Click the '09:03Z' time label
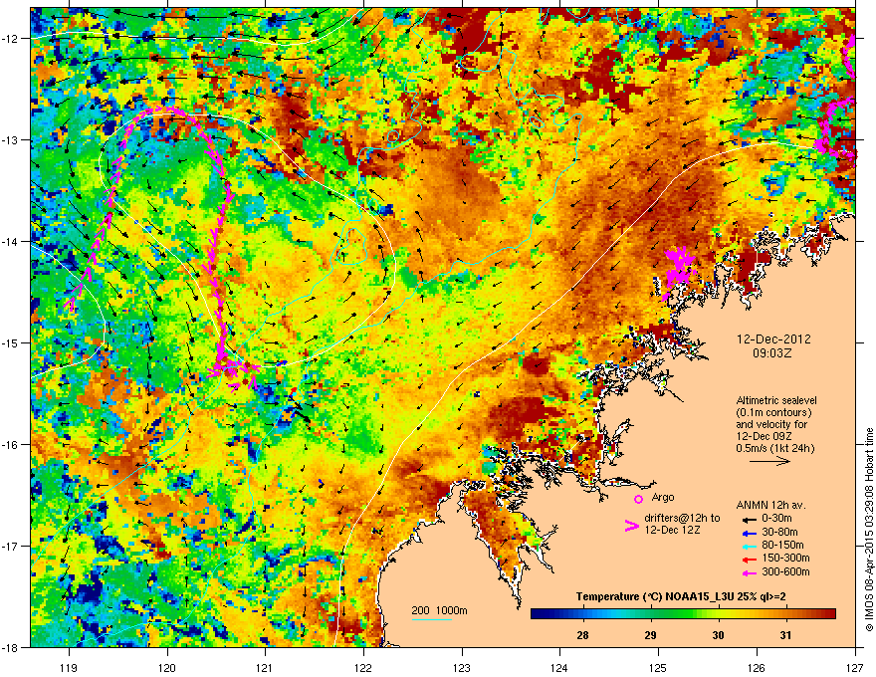 pyautogui.click(x=772, y=353)
